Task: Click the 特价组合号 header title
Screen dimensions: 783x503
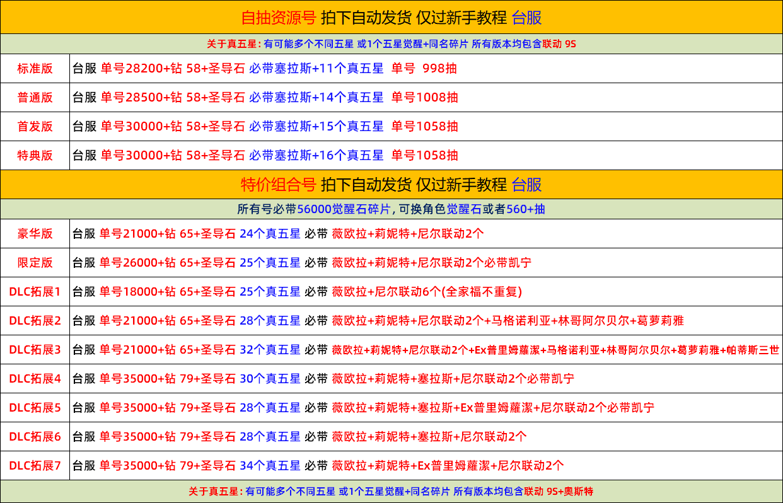Action: [x=278, y=185]
